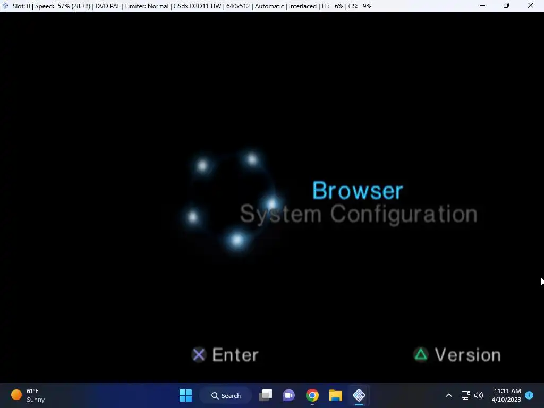This screenshot has width=544, height=408.
Task: Close the emulator window
Action: (x=531, y=6)
